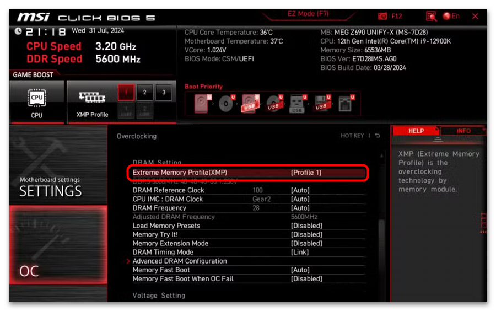Image resolution: width=496 pixels, height=311 pixels.
Task: Select the optical disc boot priority icon
Action: (x=226, y=104)
